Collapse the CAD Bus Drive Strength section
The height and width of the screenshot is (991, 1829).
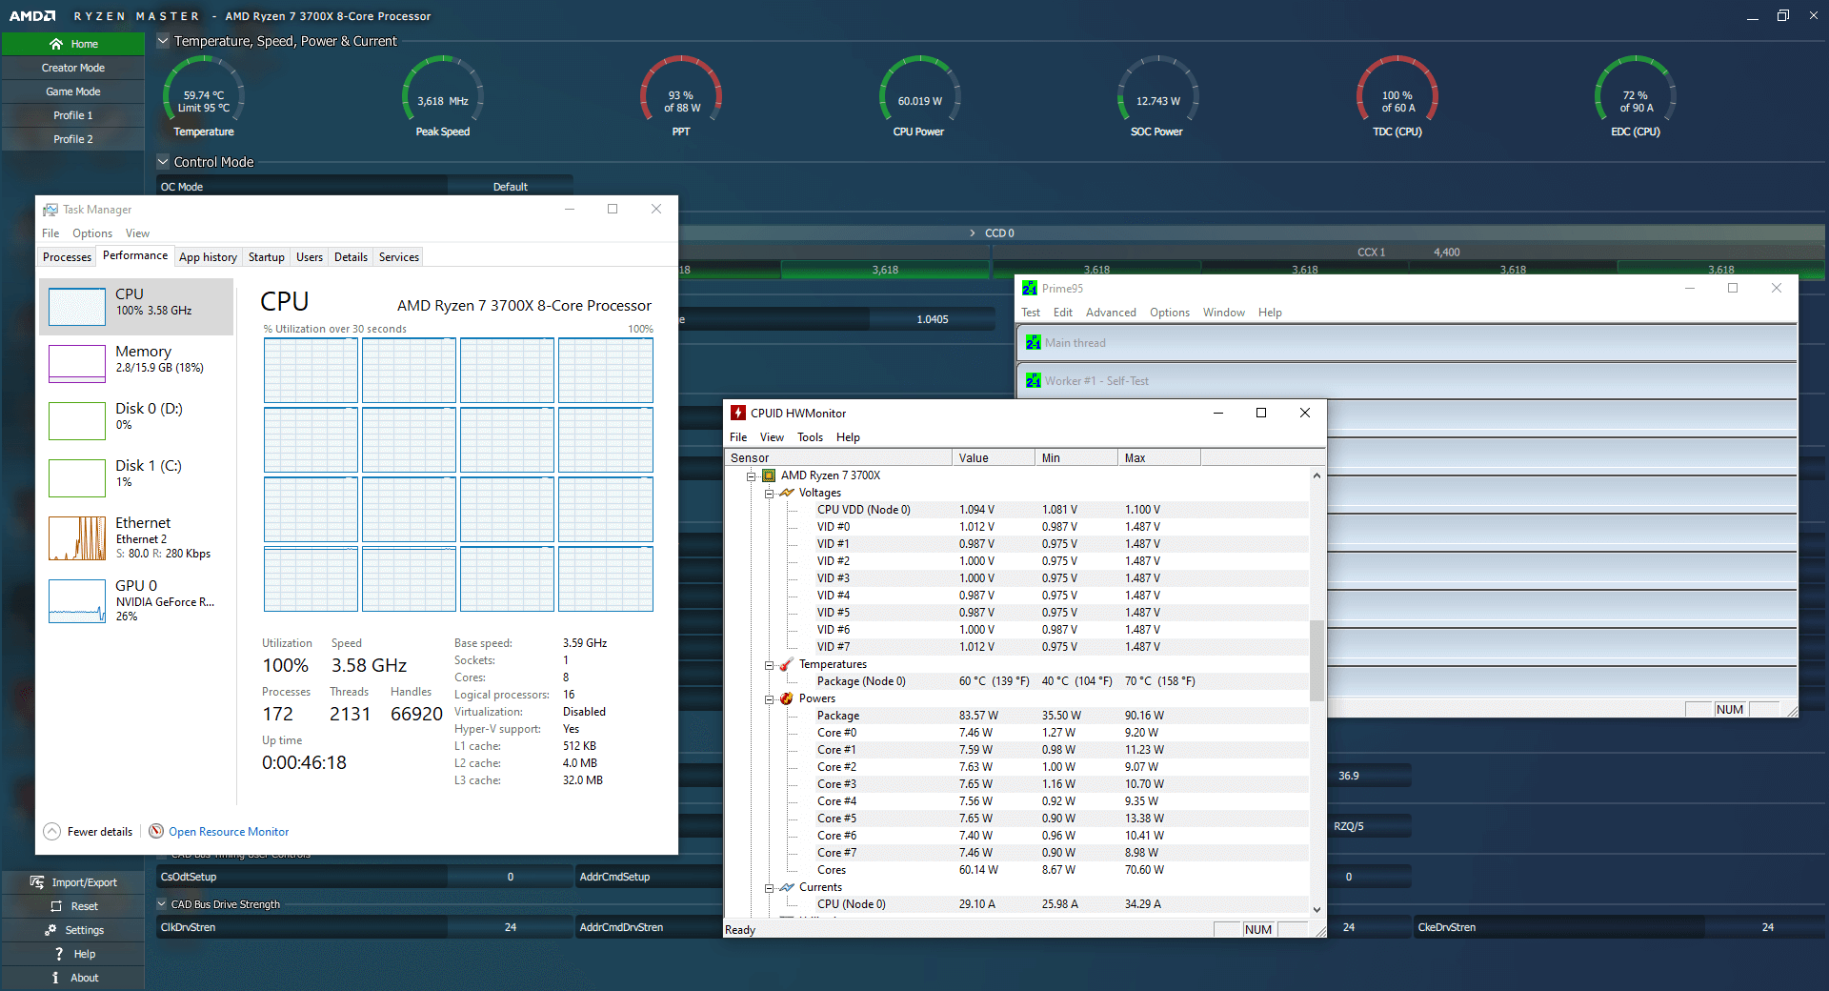[x=161, y=904]
